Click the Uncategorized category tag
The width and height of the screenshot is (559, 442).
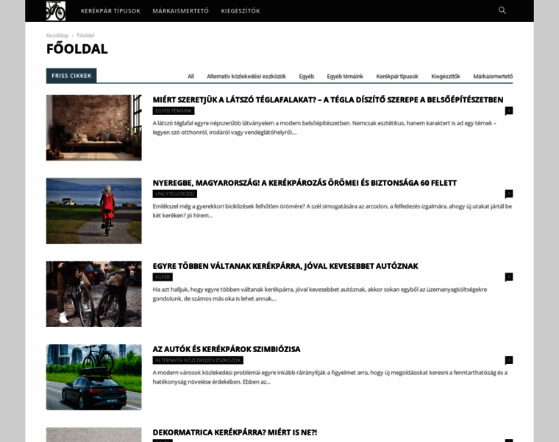click(x=175, y=194)
